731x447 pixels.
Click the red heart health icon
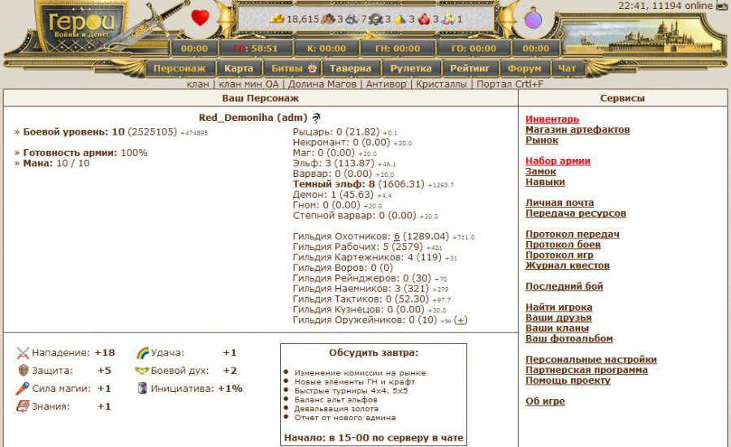pyautogui.click(x=200, y=18)
